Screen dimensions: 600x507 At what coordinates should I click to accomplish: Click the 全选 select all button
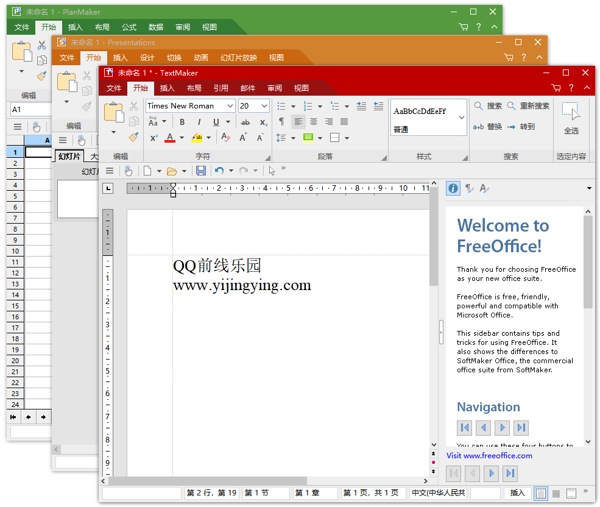point(571,118)
